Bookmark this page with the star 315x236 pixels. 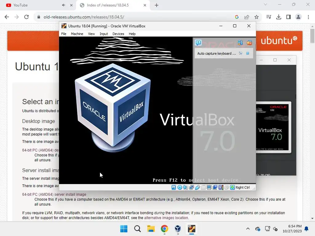[256, 17]
